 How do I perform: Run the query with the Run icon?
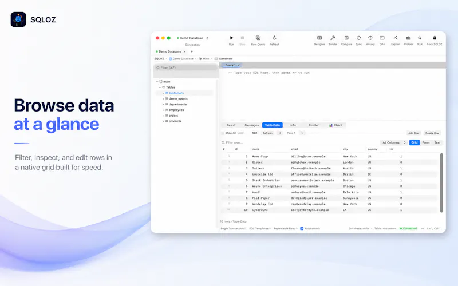231,38
